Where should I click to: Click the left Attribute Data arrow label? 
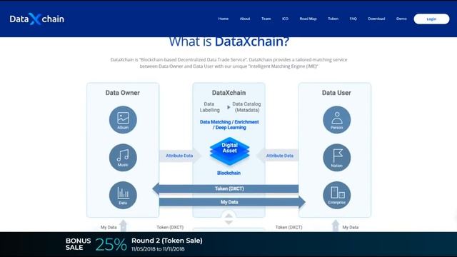tap(180, 156)
